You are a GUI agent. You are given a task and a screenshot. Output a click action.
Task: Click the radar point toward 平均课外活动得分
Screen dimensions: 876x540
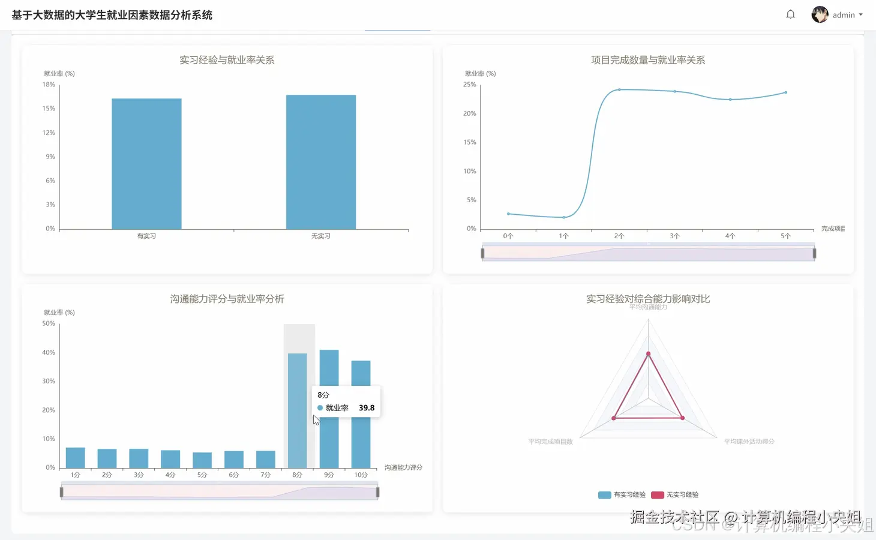(x=683, y=418)
